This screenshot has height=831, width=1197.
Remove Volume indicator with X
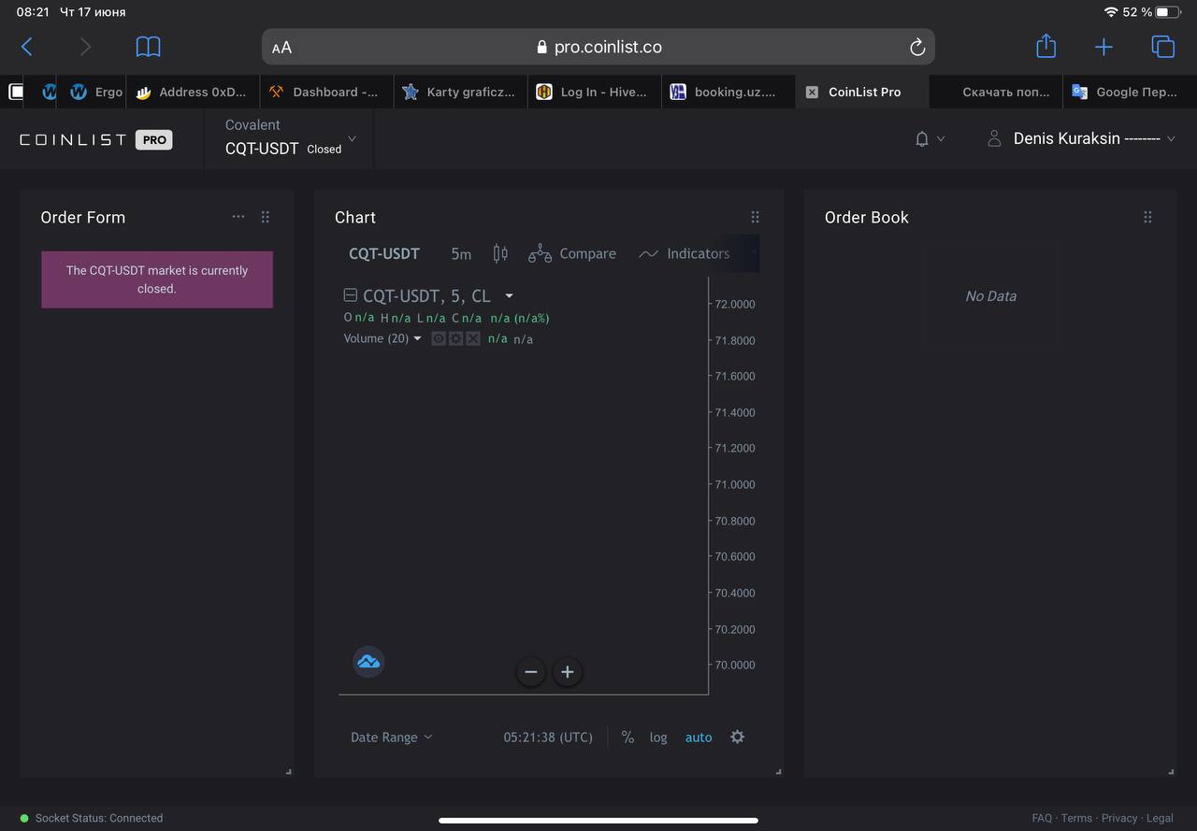coord(473,338)
